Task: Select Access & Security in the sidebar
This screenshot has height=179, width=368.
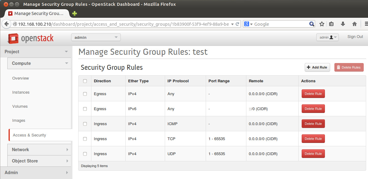Action: [29, 135]
